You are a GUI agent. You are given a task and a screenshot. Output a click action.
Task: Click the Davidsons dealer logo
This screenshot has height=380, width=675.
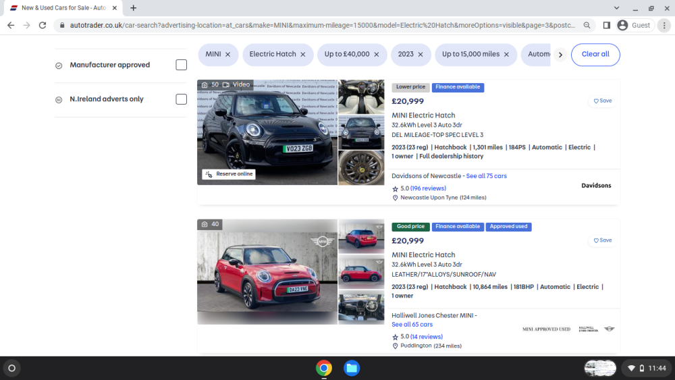coord(596,186)
